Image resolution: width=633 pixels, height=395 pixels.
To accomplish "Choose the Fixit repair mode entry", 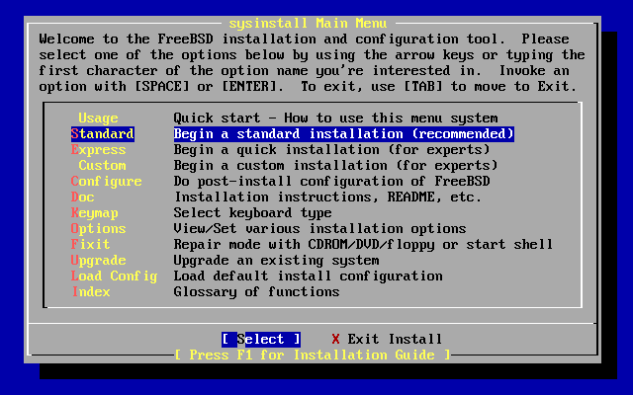I will pos(90,244).
